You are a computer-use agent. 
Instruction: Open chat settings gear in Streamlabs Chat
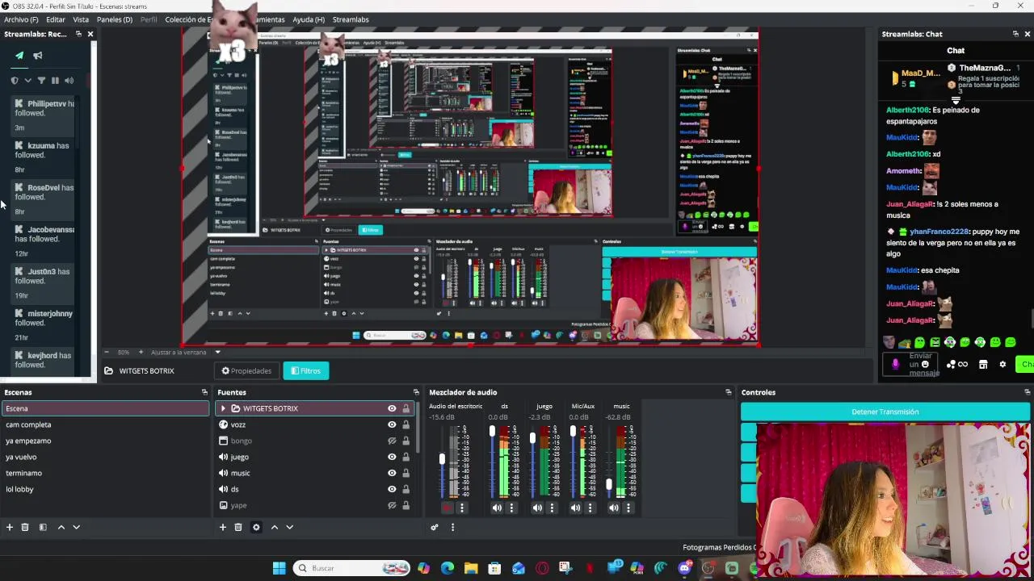(x=1002, y=364)
